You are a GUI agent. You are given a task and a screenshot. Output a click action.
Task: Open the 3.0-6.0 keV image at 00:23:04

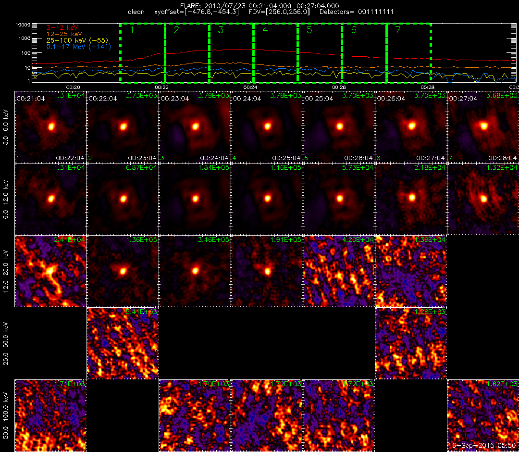pyautogui.click(x=195, y=127)
